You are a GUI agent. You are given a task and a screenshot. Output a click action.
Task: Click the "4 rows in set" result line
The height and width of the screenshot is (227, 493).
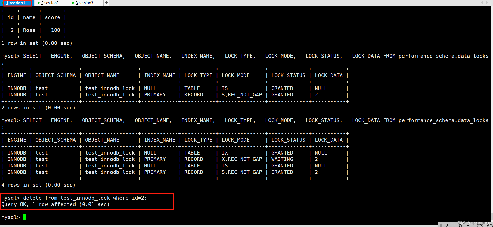pyautogui.click(x=38, y=185)
